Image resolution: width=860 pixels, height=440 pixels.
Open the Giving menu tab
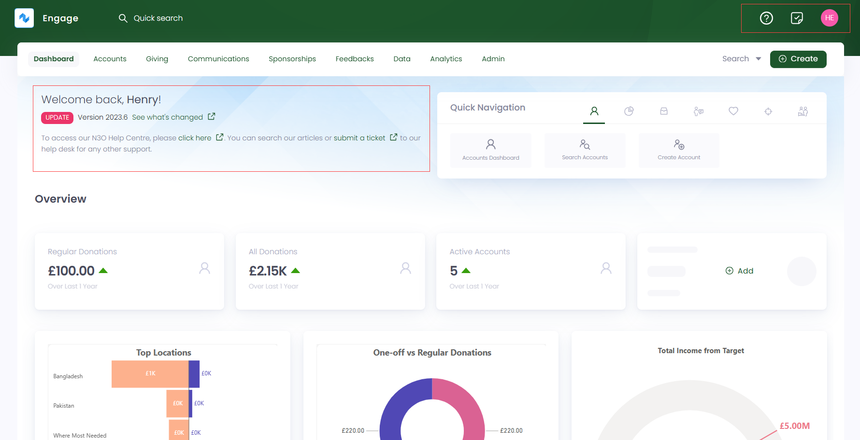pyautogui.click(x=157, y=59)
